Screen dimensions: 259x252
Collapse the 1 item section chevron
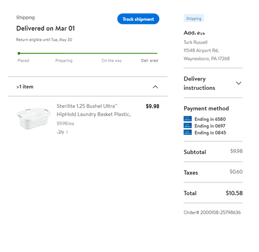(155, 87)
